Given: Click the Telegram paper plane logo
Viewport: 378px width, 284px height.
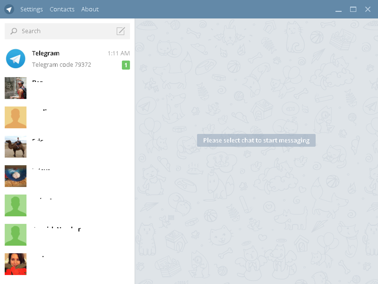Looking at the screenshot, I should click(x=9, y=9).
